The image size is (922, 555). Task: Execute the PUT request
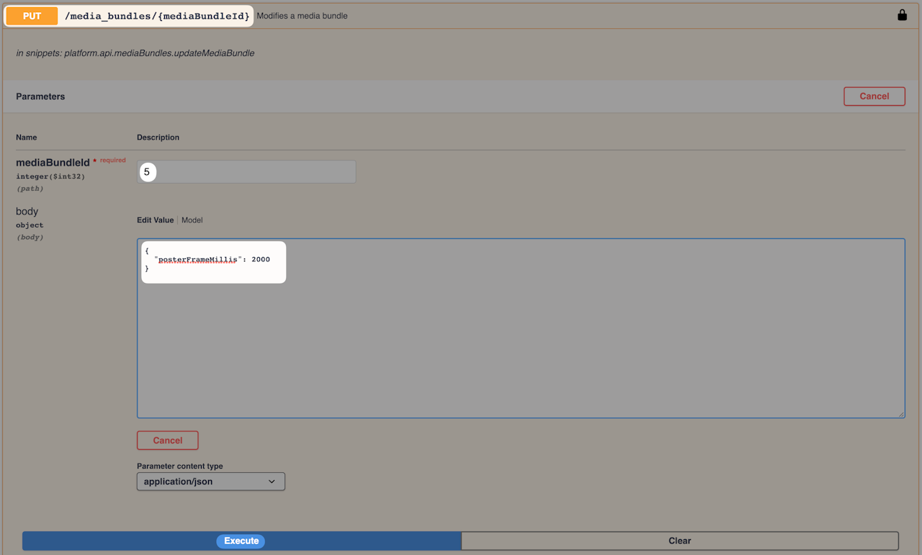pyautogui.click(x=241, y=541)
